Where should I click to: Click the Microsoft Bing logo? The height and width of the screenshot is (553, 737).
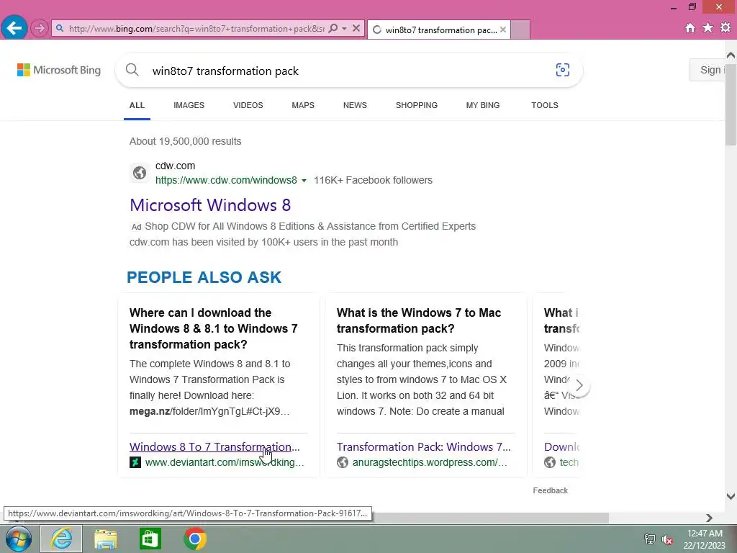(59, 70)
